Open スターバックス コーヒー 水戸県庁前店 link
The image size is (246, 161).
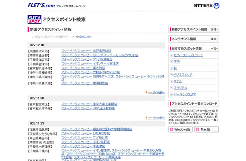[86, 51]
